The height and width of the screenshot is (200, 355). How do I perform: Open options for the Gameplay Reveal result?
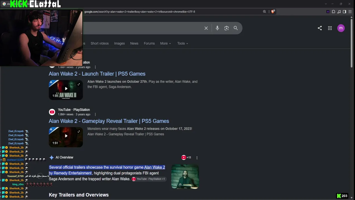point(95,114)
